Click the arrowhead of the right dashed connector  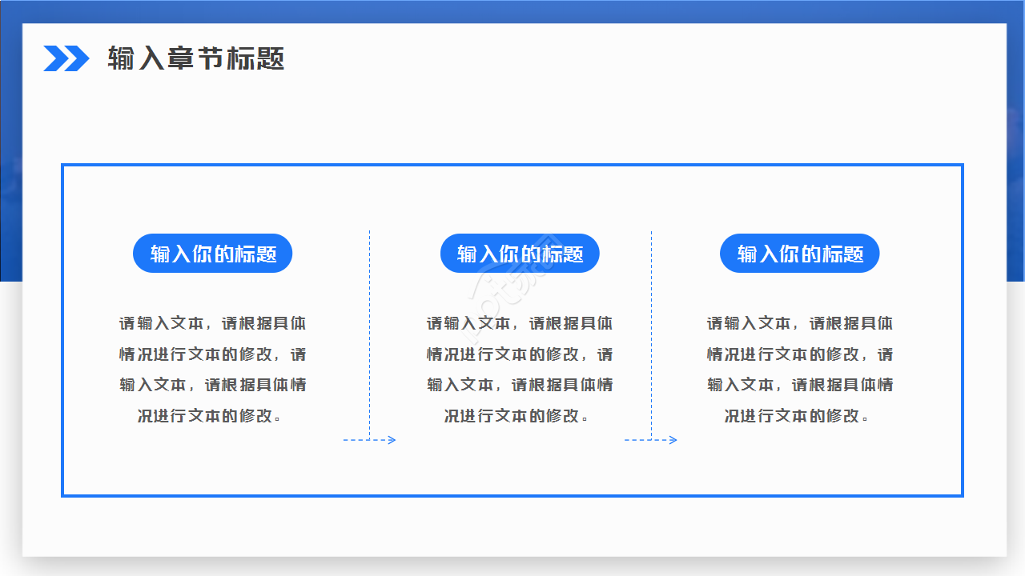point(673,439)
